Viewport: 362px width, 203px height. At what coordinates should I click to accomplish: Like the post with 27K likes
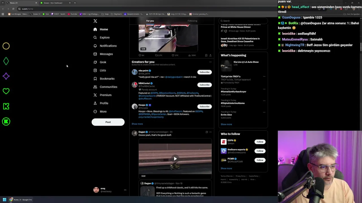pyautogui.click(x=173, y=55)
